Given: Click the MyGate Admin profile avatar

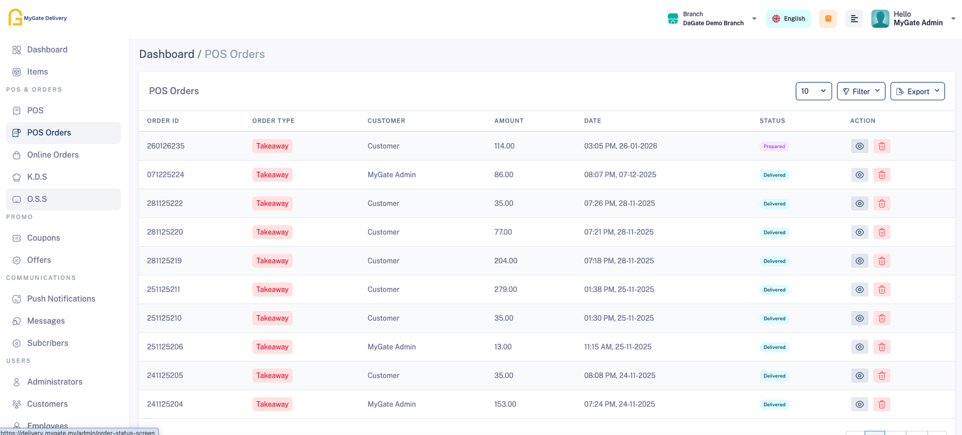Looking at the screenshot, I should pos(880,19).
